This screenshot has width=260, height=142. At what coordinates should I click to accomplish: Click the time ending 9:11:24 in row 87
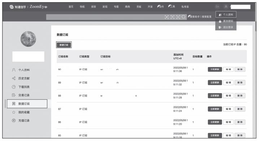181,109
